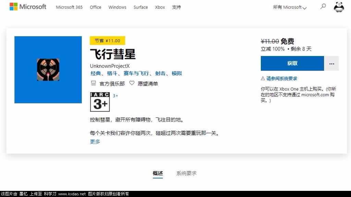Open Xbox in top navigation

pyautogui.click(x=160, y=7)
